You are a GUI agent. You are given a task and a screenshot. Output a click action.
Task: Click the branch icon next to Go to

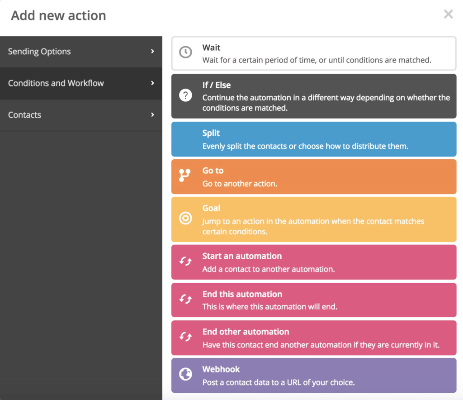coord(185,176)
